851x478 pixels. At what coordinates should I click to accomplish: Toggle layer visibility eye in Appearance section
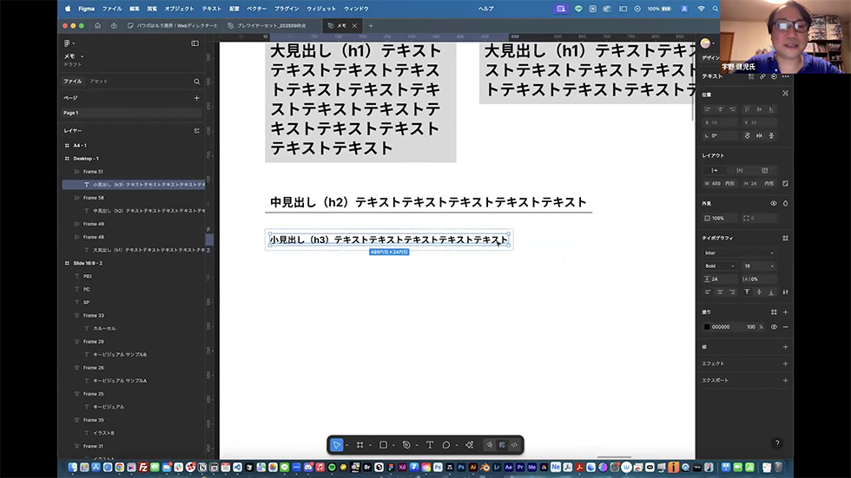(x=774, y=204)
